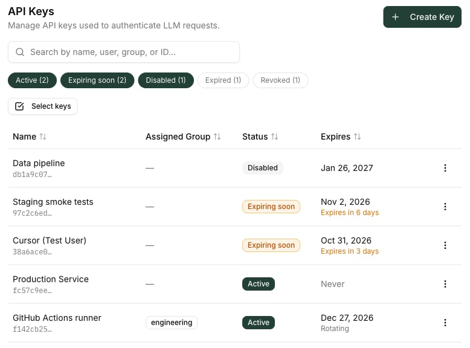Click the key ID db1a9c07…
This screenshot has width=470, height=348.
(x=32, y=175)
